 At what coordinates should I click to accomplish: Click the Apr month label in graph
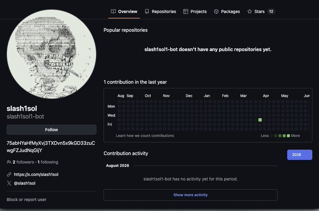tap(266, 96)
